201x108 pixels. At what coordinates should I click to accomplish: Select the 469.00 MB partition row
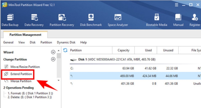pyautogui.click(x=135, y=76)
